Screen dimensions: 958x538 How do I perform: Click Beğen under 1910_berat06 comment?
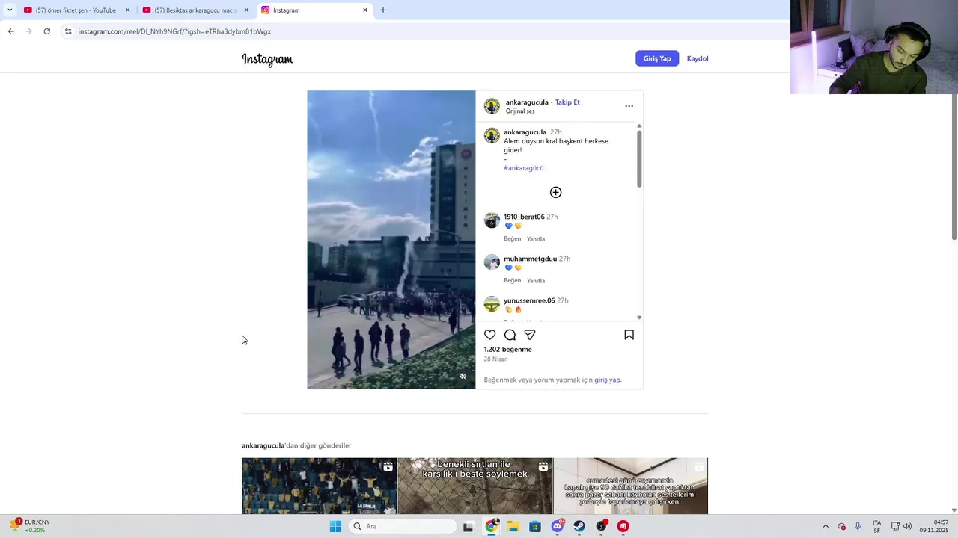512,239
